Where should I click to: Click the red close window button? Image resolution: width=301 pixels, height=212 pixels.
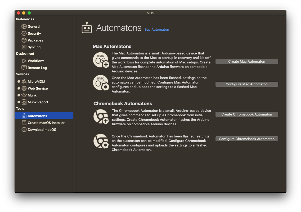(x=19, y=13)
